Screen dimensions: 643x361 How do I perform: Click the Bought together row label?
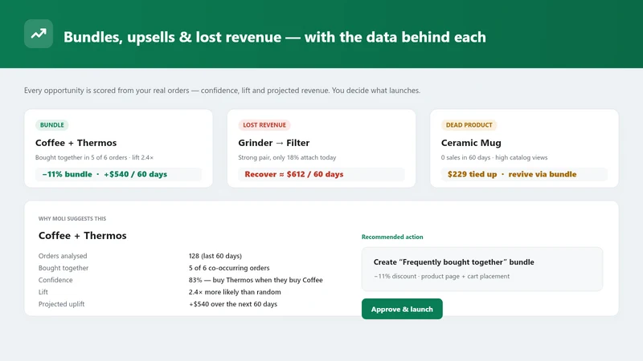pyautogui.click(x=63, y=268)
